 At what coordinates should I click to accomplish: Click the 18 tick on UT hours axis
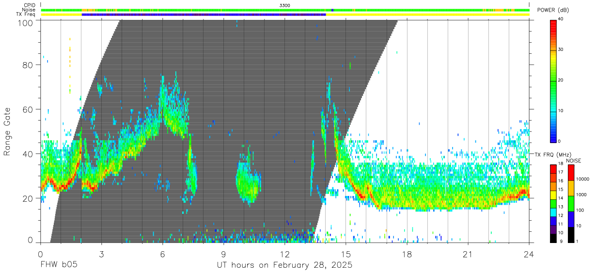[x=407, y=254]
